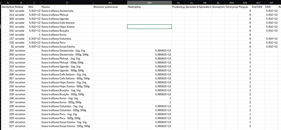
Task: Select cell 'Kawa kraftowa Columbia'
Action: (67, 38)
